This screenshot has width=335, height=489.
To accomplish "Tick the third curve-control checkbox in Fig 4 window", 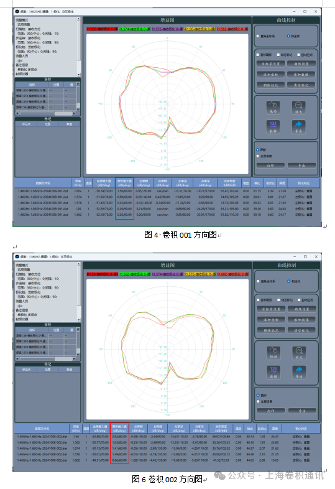I will click(298, 55).
